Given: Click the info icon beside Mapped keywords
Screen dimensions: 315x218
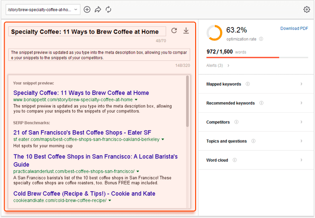Looking at the screenshot, I should (x=247, y=84).
